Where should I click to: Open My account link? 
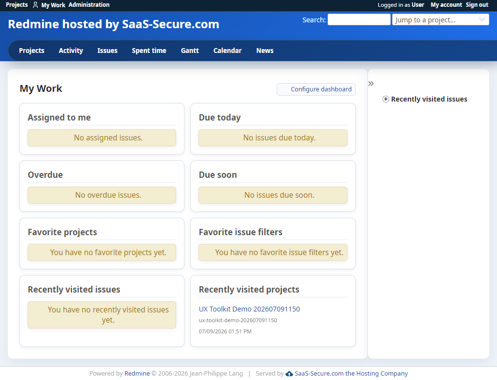[x=446, y=5]
